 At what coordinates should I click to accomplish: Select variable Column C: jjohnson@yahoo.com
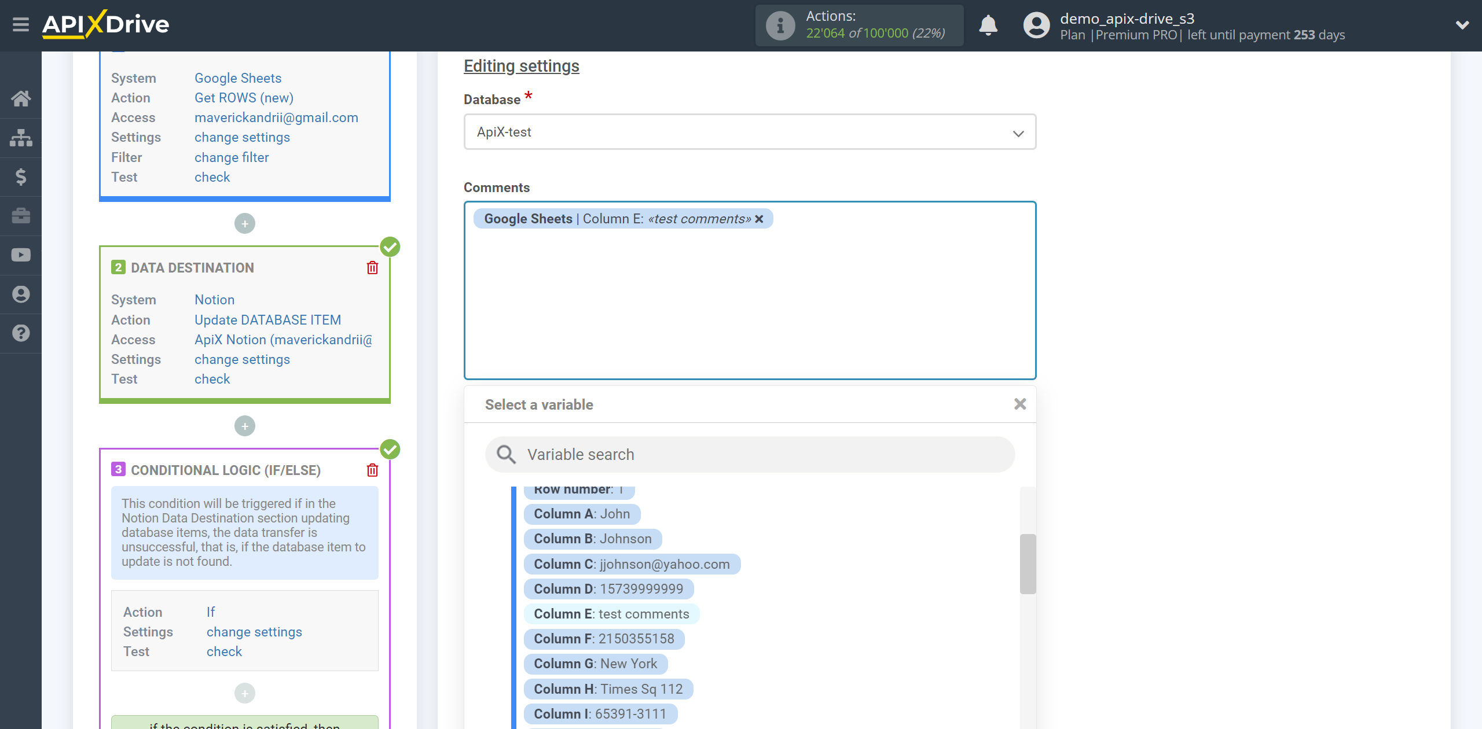click(x=632, y=564)
